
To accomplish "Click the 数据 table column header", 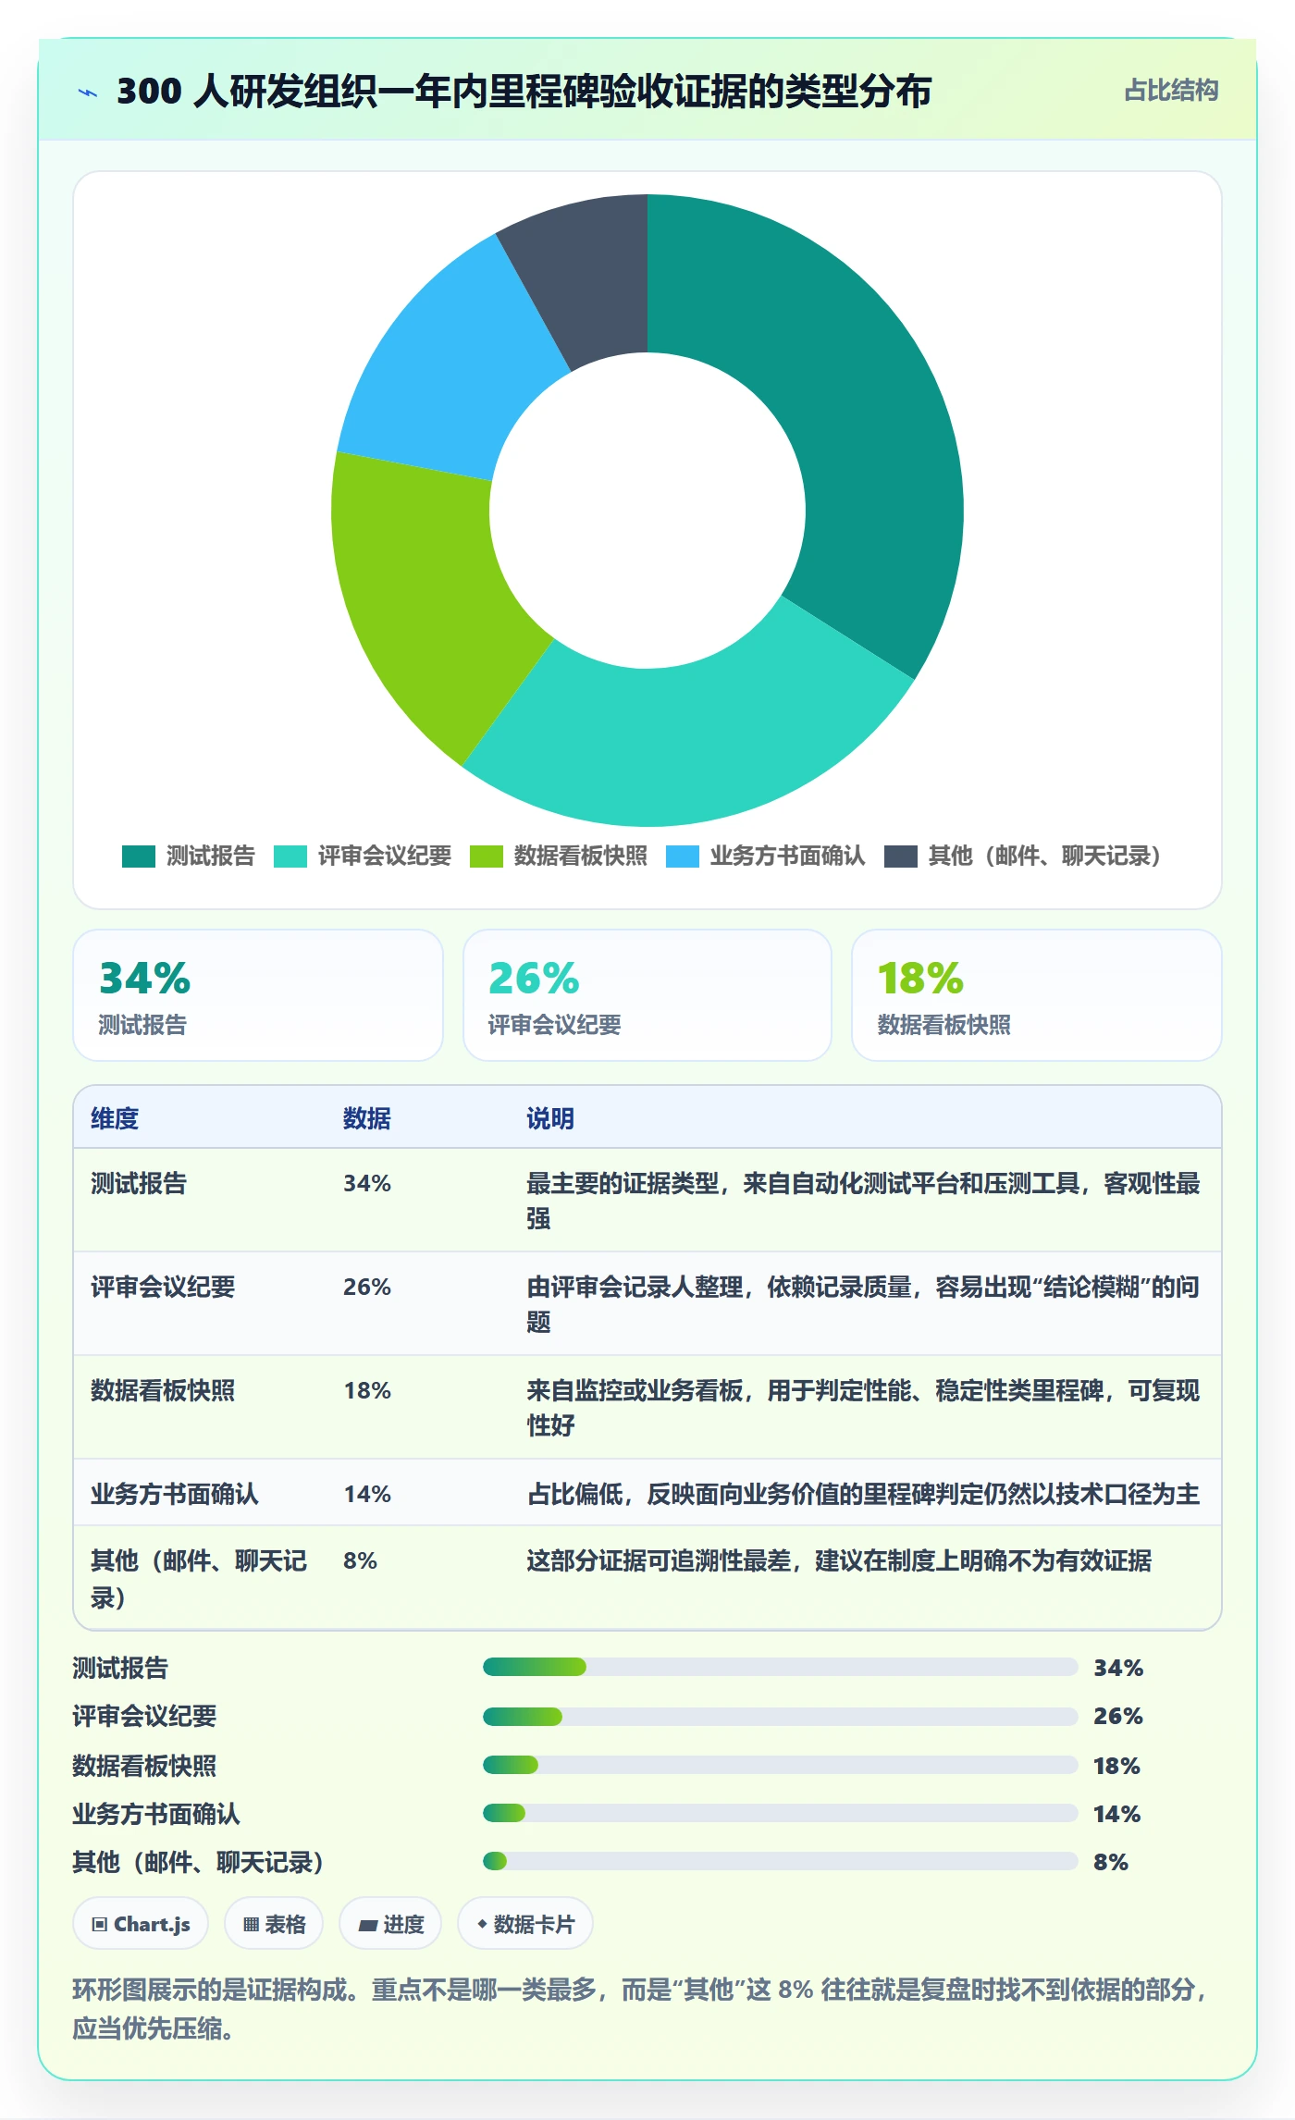I will (x=367, y=1118).
